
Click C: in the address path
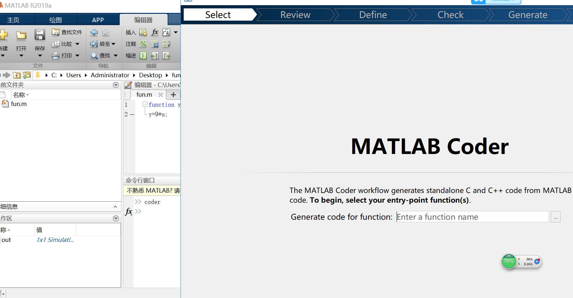[x=54, y=75]
